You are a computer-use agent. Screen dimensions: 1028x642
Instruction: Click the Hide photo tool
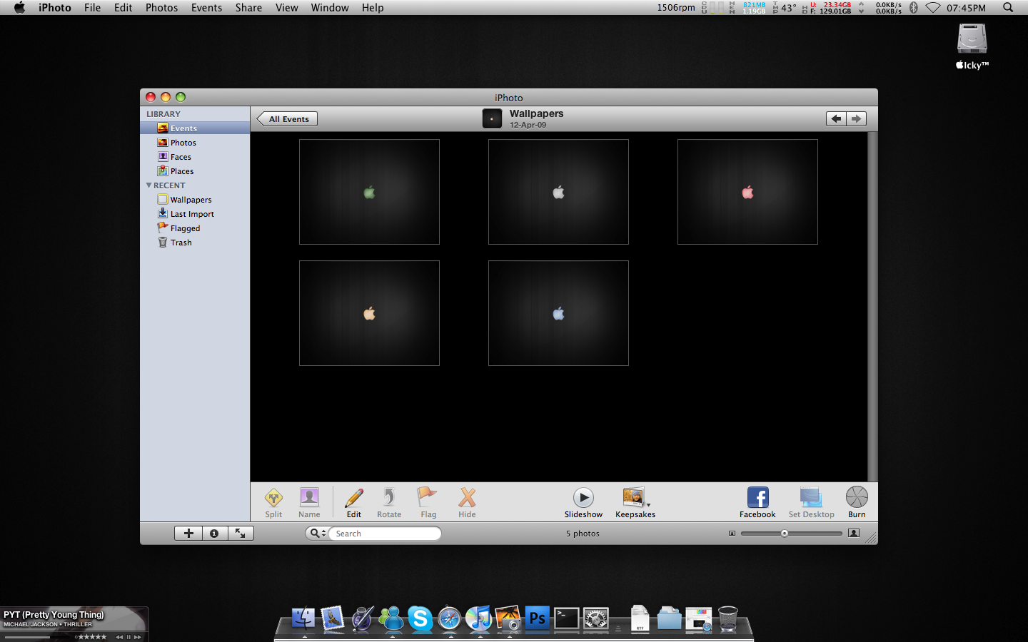467,502
